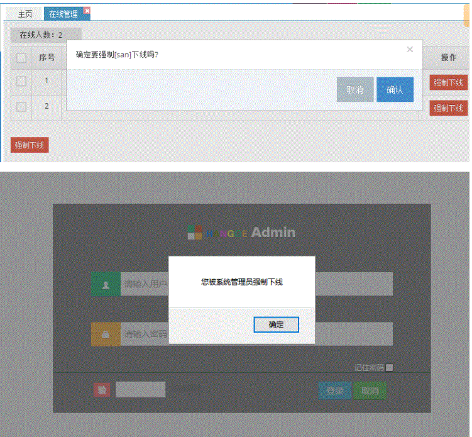Image resolution: width=472 pixels, height=437 pixels.
Task: Click 确认 to confirm forcing san offline
Action: (395, 89)
